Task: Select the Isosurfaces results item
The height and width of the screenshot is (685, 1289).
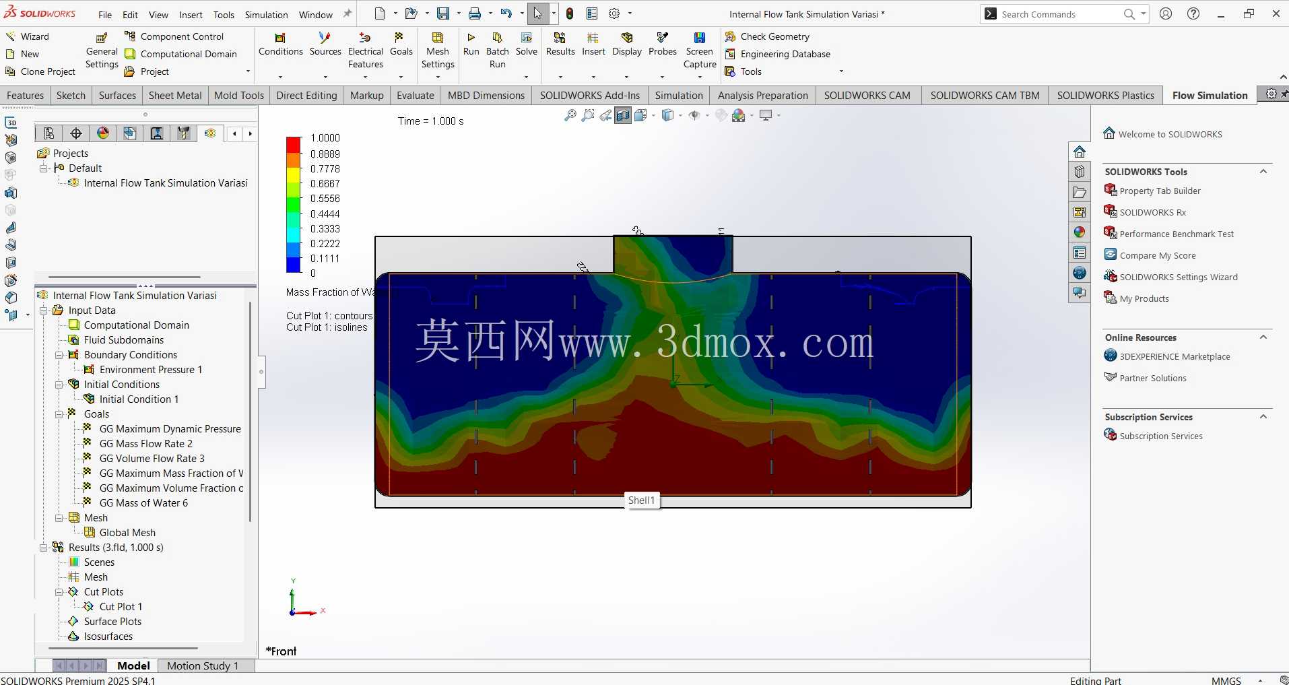Action: point(101,637)
